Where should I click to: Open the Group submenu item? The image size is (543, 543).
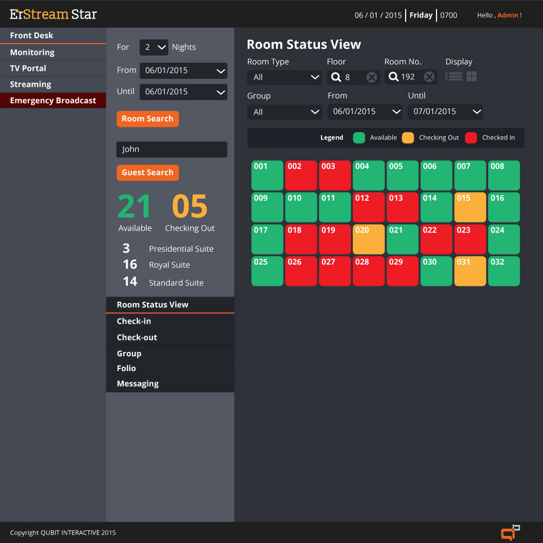(x=170, y=353)
